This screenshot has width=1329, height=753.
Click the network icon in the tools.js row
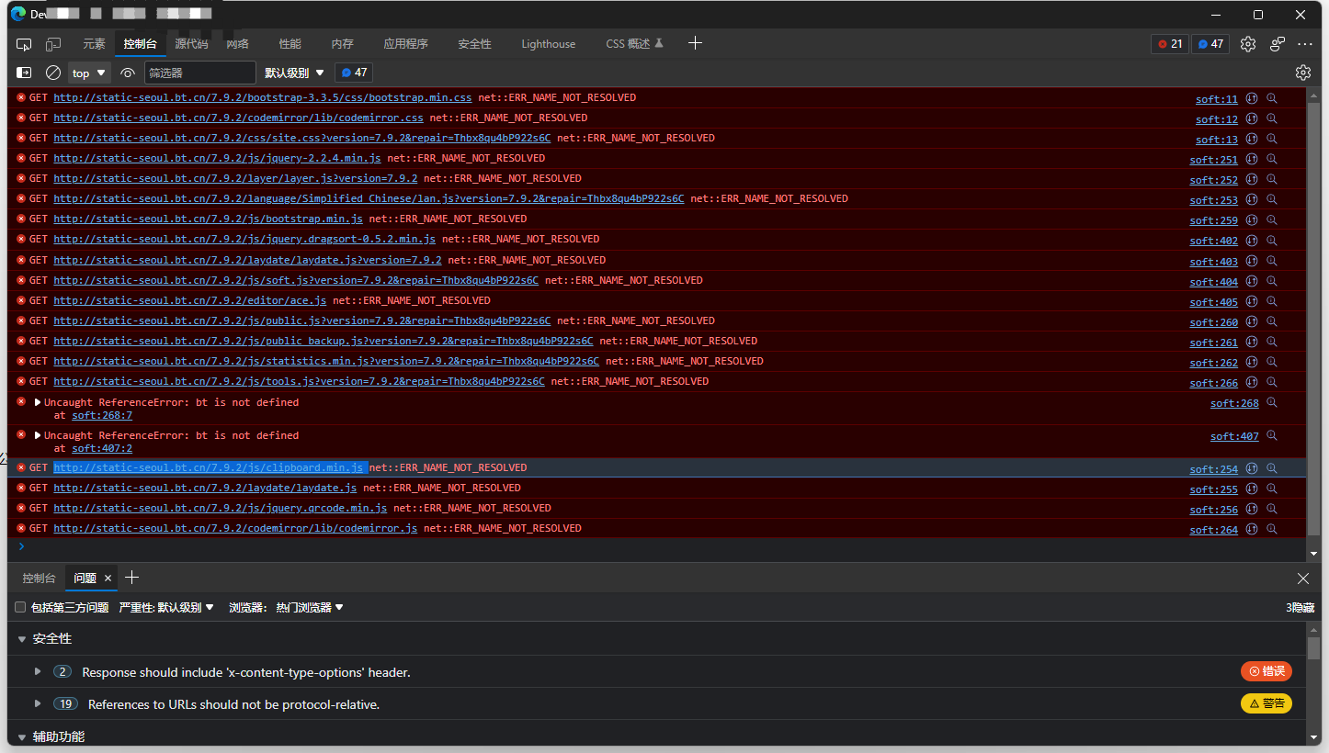[1252, 382]
